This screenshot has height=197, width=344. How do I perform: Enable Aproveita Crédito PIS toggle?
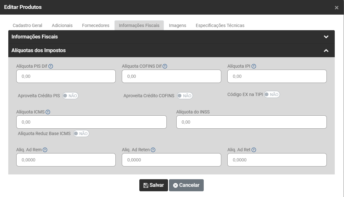70,96
